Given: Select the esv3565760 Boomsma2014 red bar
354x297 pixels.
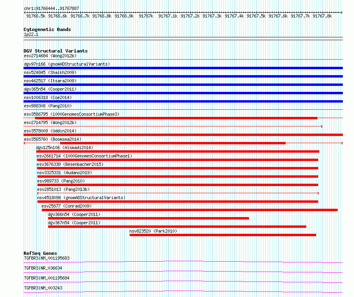Looking at the screenshot, I should [x=173, y=143].
